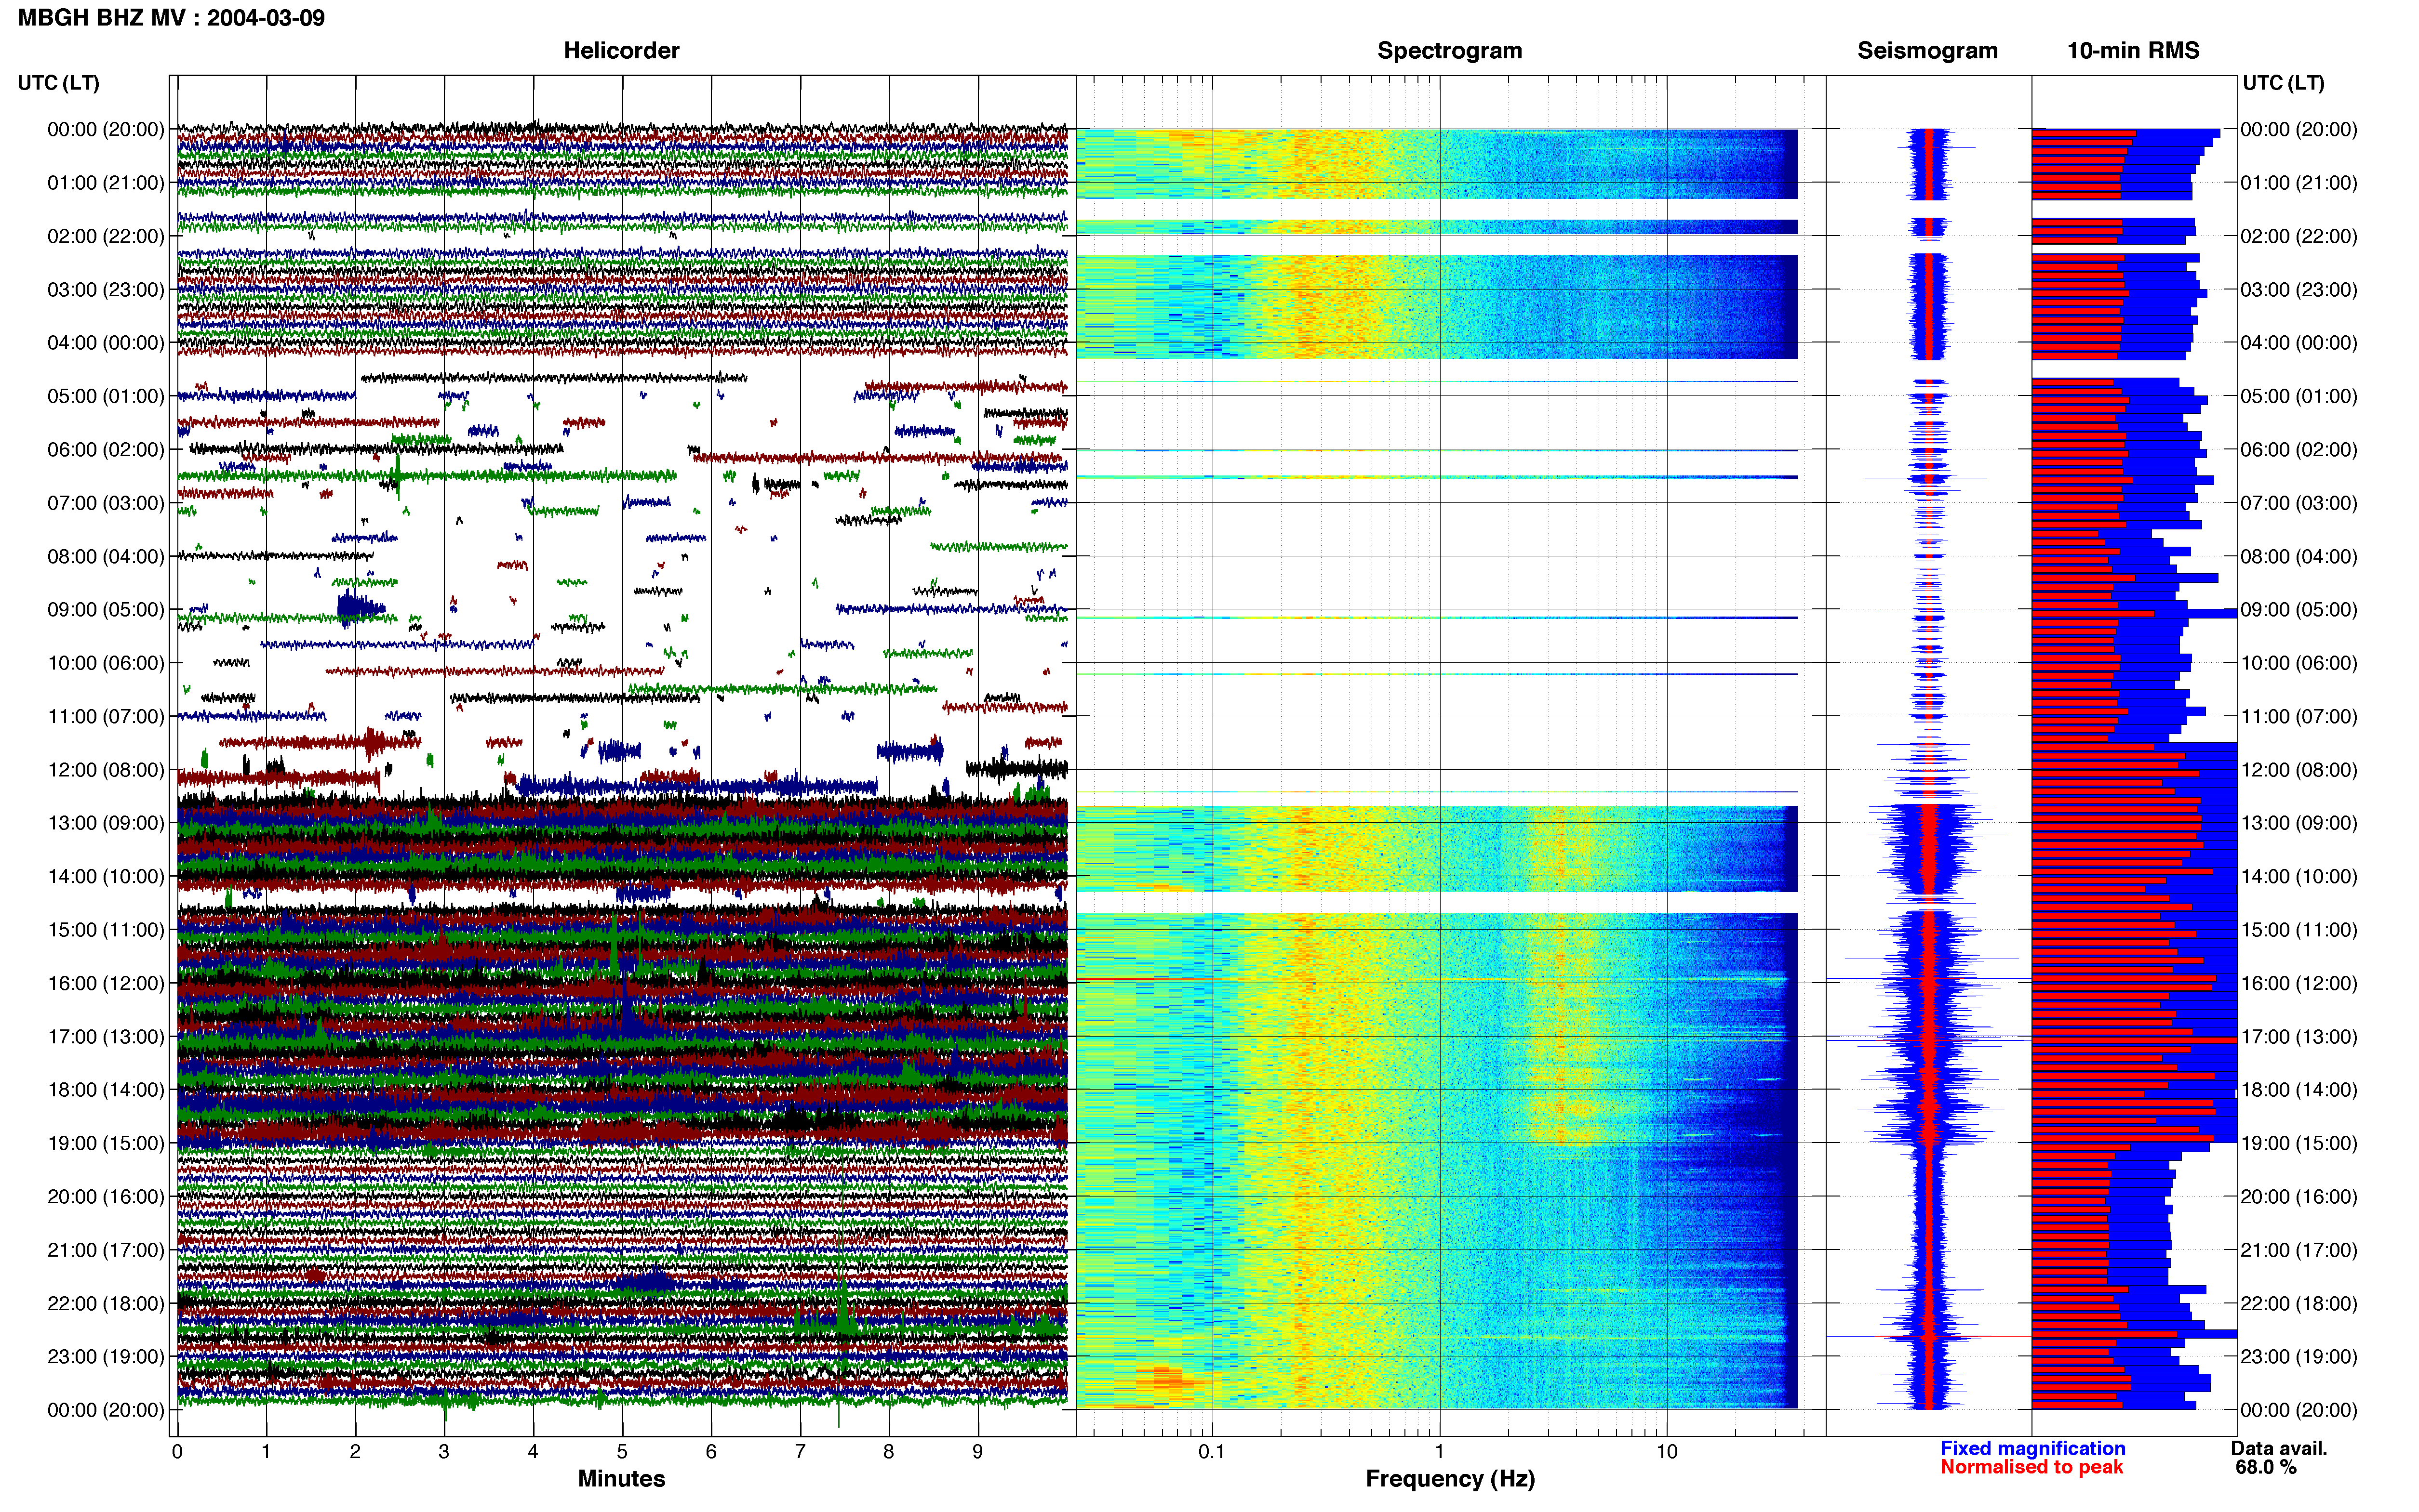Viewport: 2419px width, 1512px height.
Task: Click Minutes axis tick label '5'
Action: (x=622, y=1452)
